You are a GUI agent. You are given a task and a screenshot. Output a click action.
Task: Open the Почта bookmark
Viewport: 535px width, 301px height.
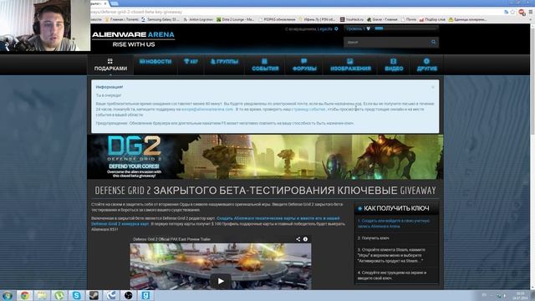click(409, 19)
